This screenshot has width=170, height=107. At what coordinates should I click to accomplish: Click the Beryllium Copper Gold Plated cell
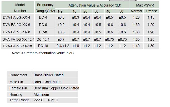click(56, 88)
